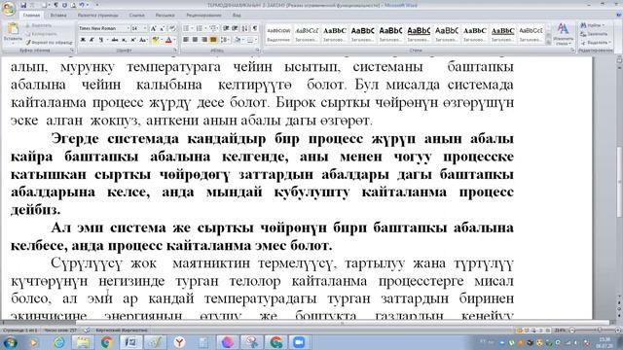Open the Вид ribbon tab
623x350 pixels.
[237, 16]
